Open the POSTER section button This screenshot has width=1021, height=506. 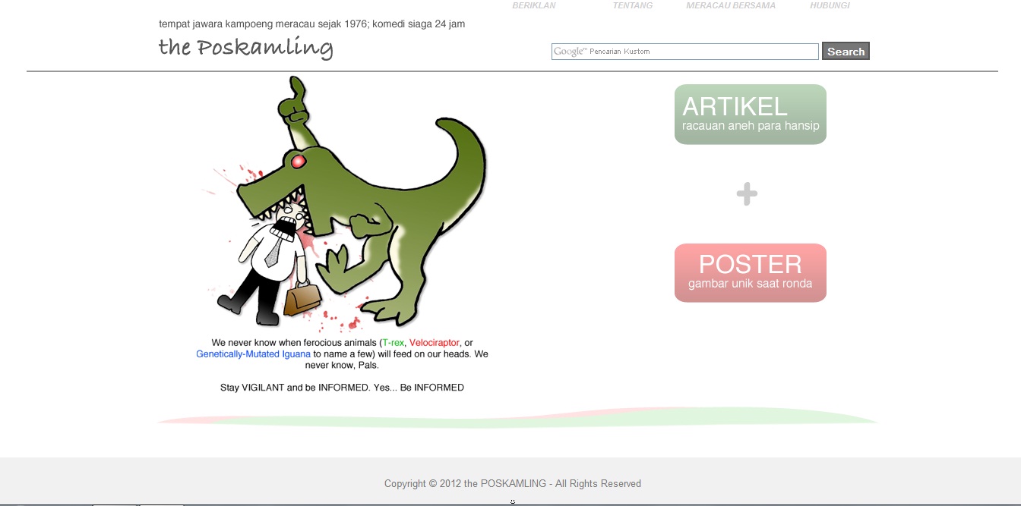(750, 273)
